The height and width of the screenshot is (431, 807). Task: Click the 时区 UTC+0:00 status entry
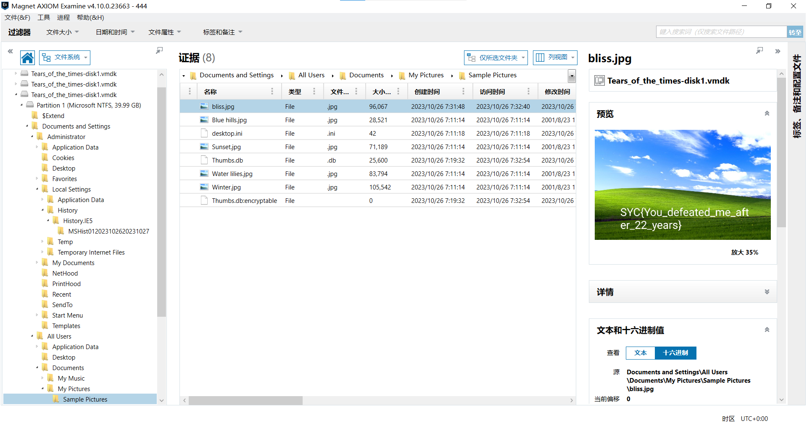745,418
